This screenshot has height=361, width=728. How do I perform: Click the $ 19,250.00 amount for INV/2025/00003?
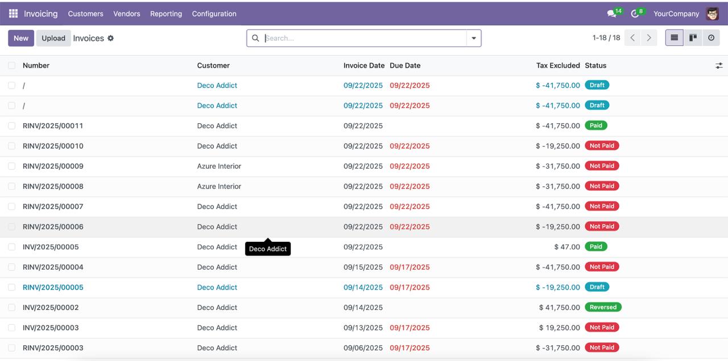tap(560, 328)
